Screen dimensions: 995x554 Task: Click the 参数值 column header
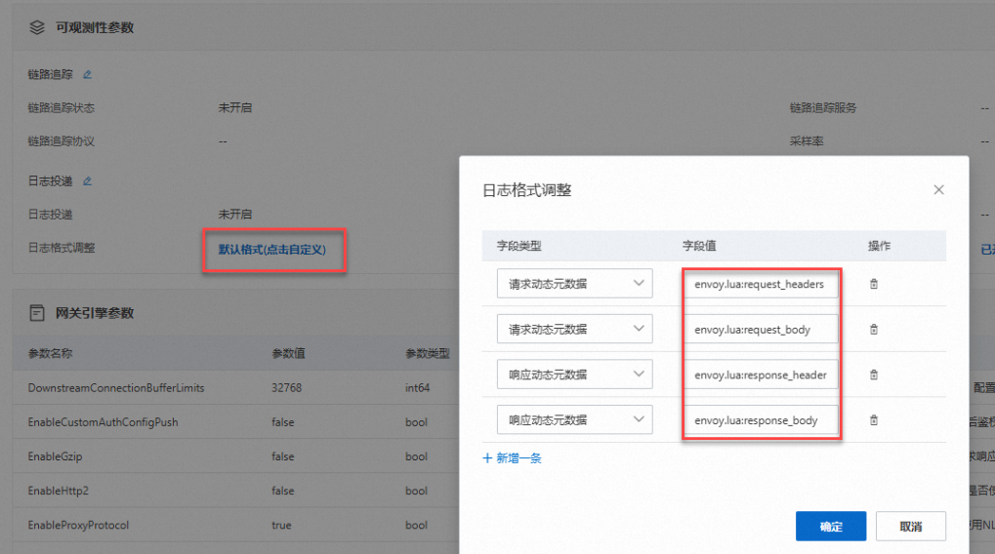coord(288,353)
